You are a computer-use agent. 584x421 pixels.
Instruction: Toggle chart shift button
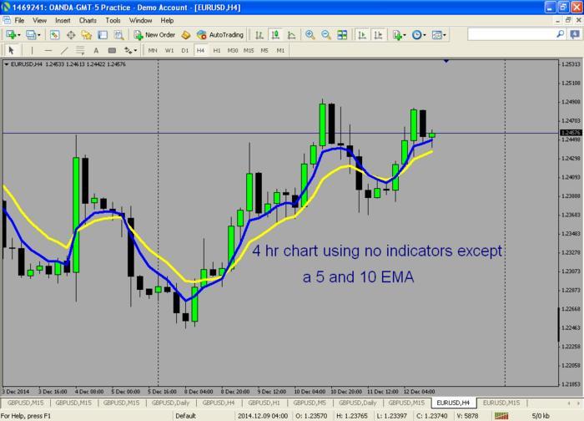[378, 35]
